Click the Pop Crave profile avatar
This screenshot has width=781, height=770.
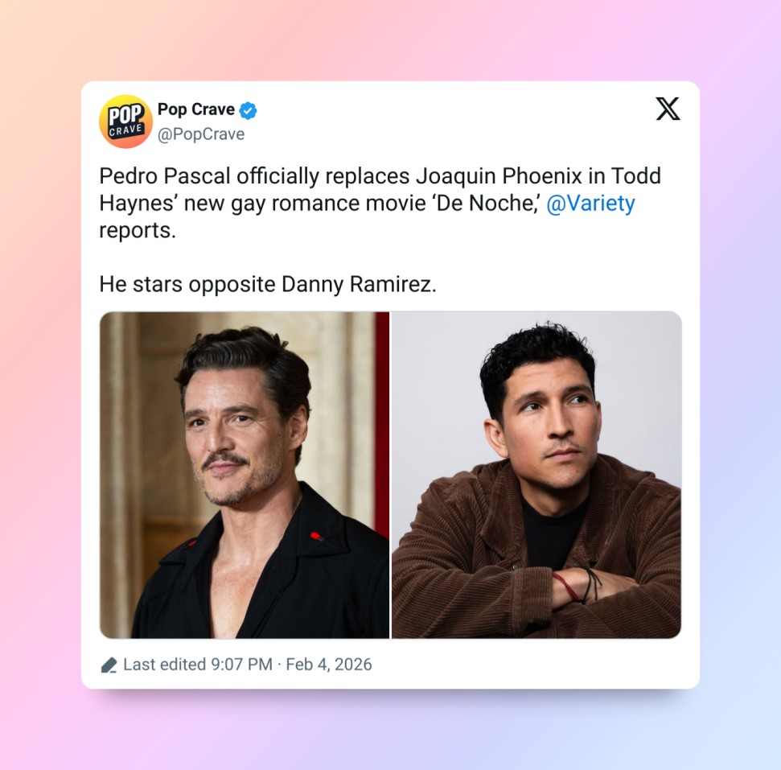tap(125, 121)
